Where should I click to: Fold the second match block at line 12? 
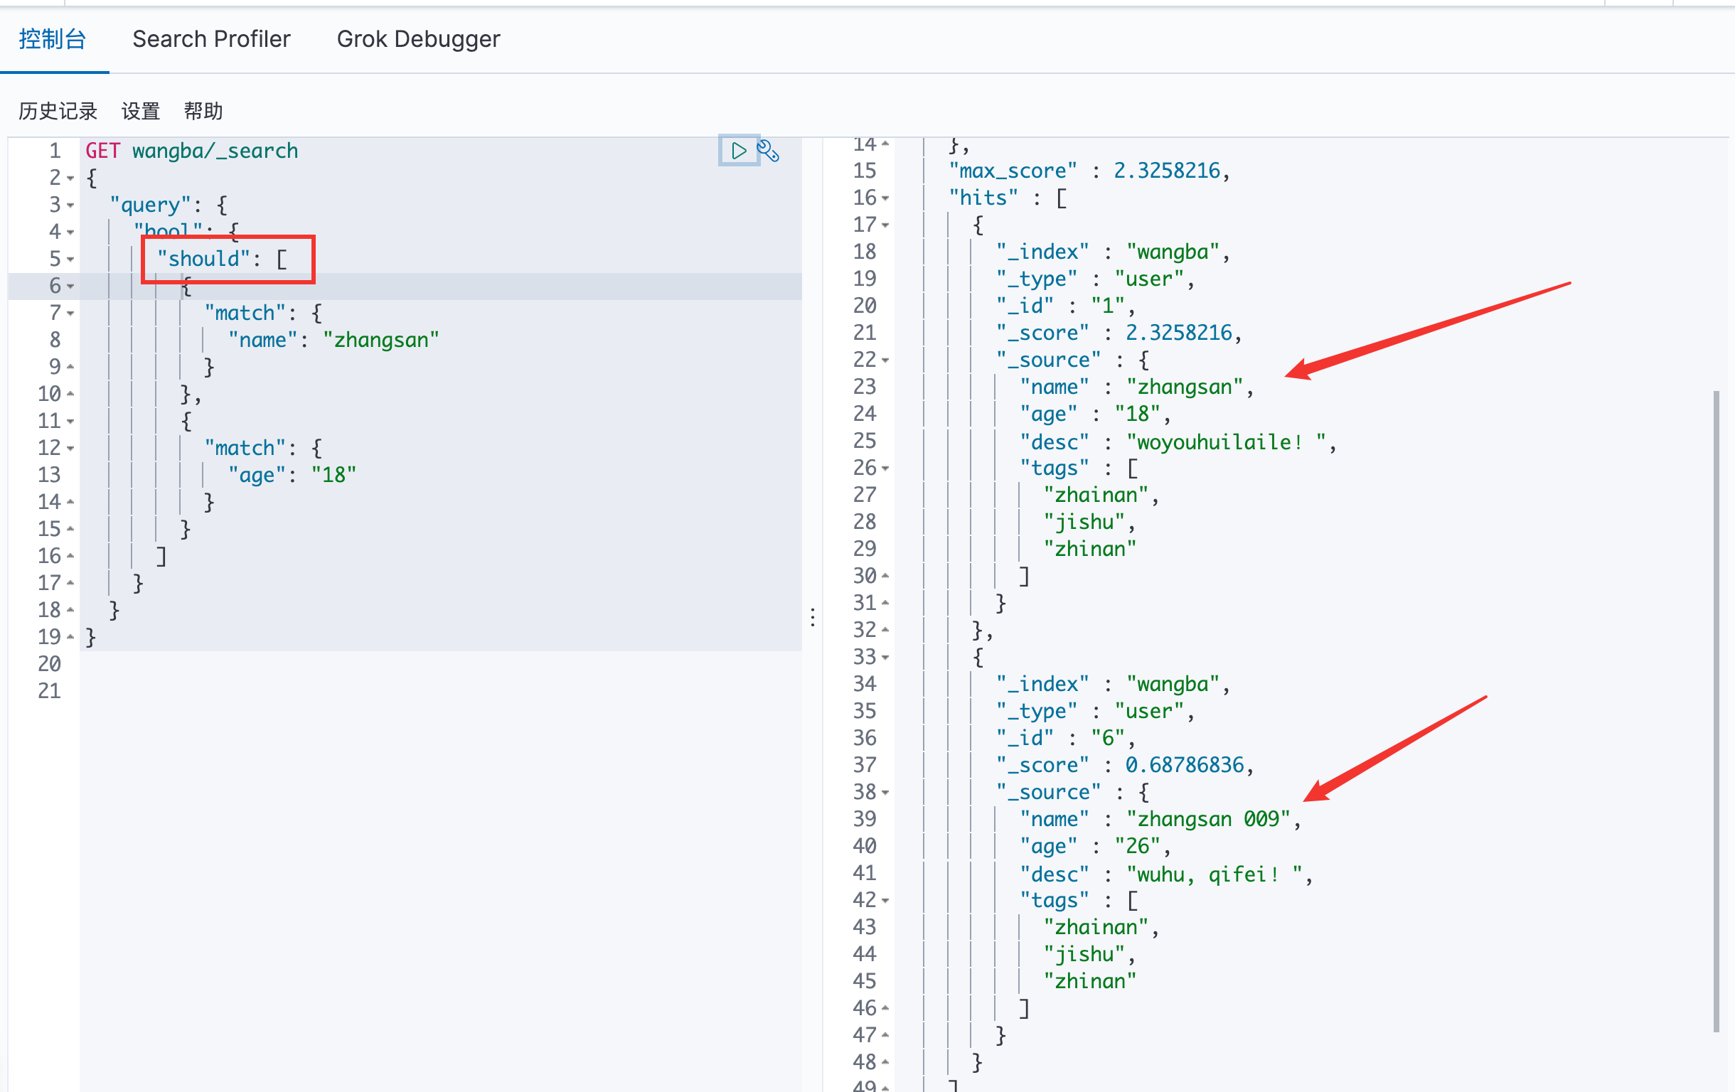pyautogui.click(x=70, y=448)
